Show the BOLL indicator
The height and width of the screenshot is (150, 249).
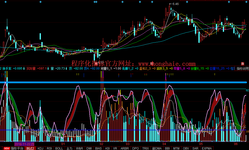pos(59,148)
